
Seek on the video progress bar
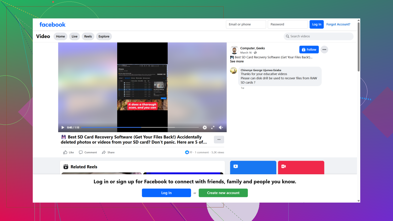pos(140,127)
